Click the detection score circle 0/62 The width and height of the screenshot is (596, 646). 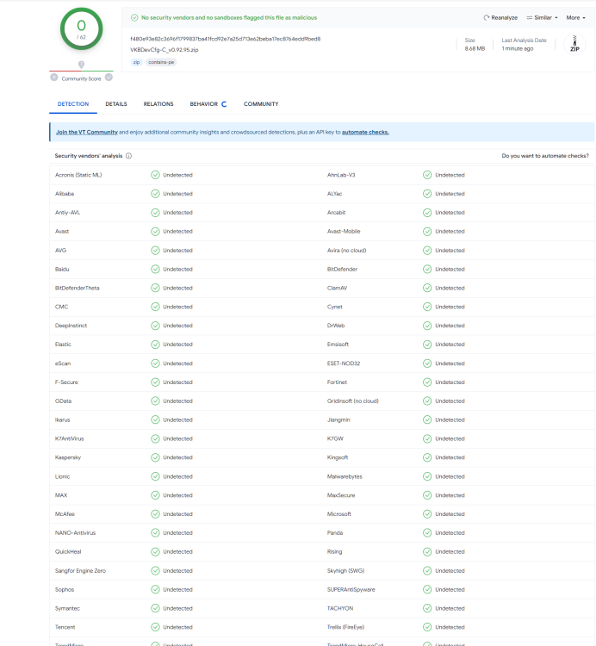(81, 28)
